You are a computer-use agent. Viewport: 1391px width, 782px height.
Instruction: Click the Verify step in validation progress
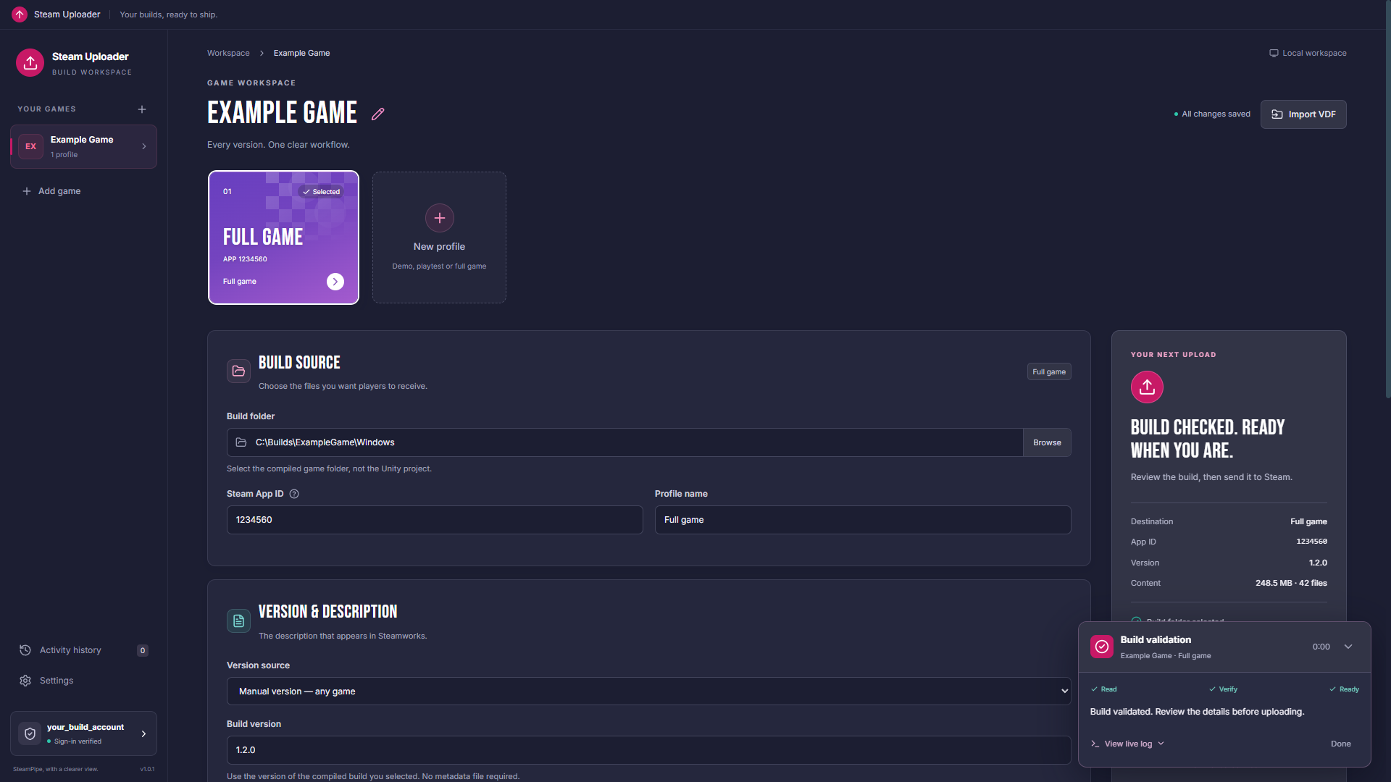tap(1223, 689)
